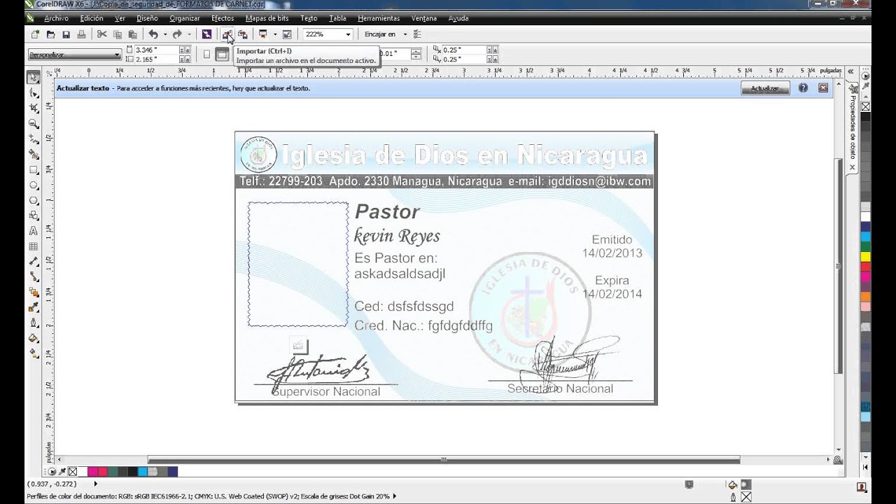Pick magenta swatch in document palette
The image size is (896, 504).
[x=92, y=472]
